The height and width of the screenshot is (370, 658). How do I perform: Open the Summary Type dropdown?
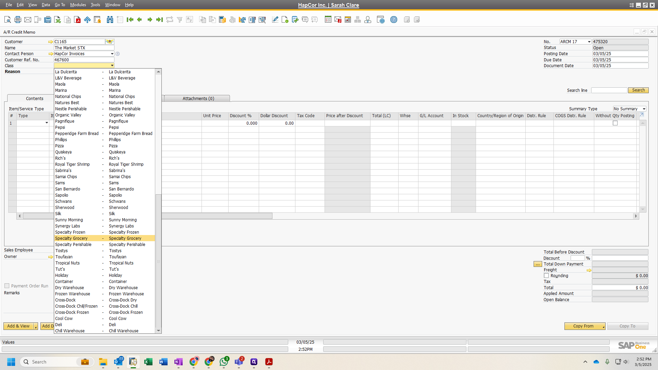pos(644,109)
